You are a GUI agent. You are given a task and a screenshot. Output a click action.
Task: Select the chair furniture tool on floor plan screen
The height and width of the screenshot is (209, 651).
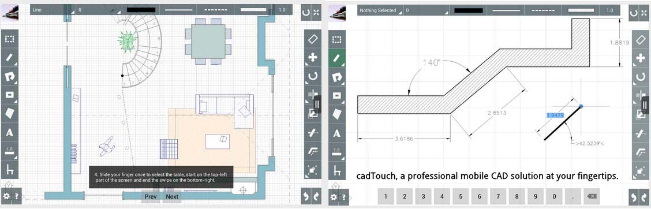(10, 170)
